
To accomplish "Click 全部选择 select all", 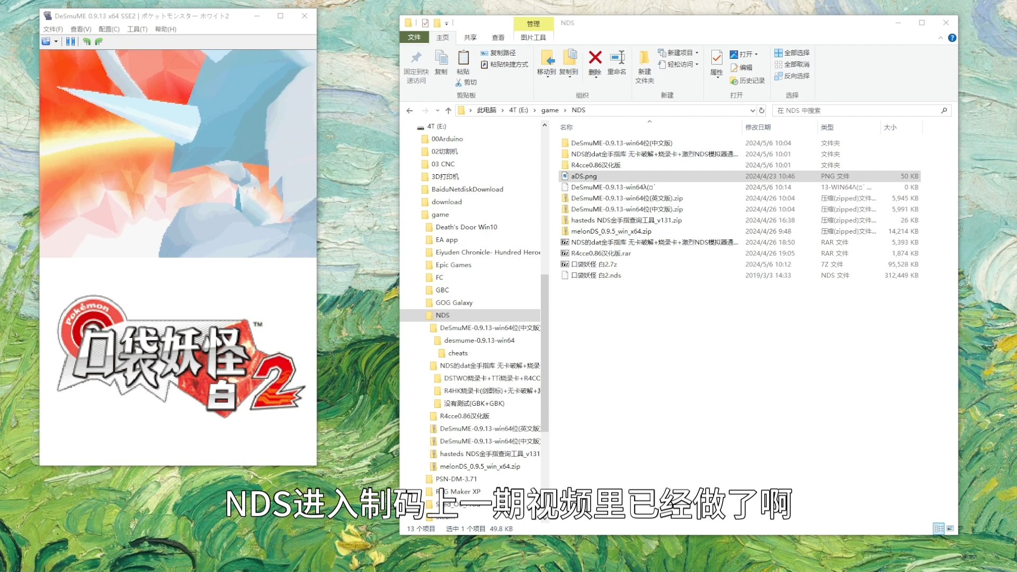I will (792, 53).
